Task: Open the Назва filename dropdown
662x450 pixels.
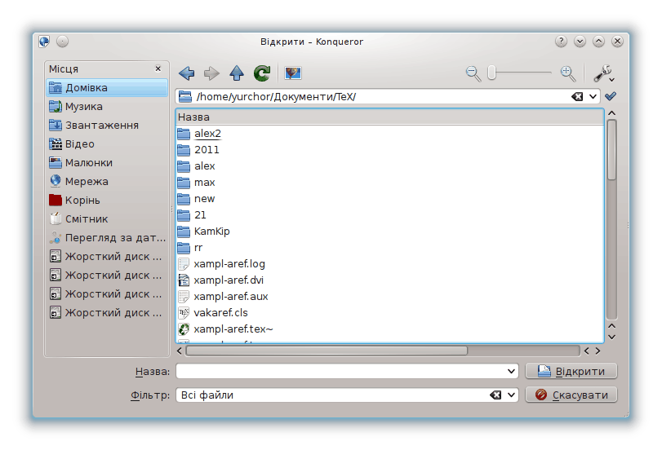Action: coord(512,372)
